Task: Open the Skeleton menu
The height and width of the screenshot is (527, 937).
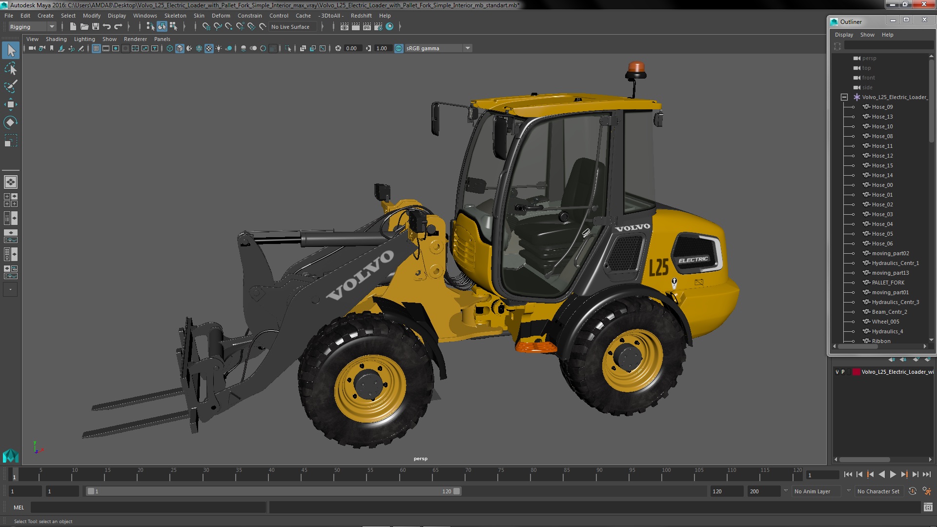Action: 175,16
